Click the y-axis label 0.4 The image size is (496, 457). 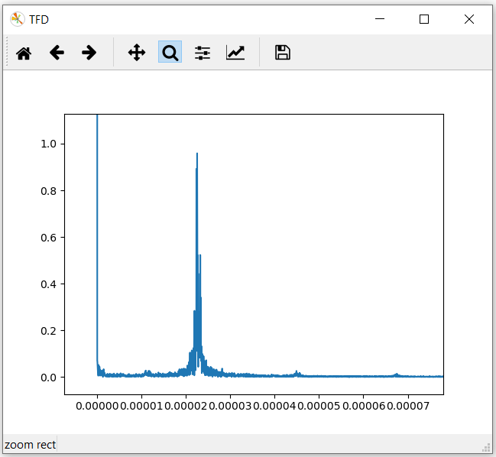[48, 284]
